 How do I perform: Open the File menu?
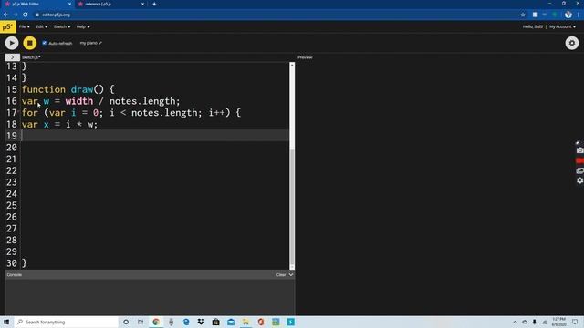pos(25,26)
